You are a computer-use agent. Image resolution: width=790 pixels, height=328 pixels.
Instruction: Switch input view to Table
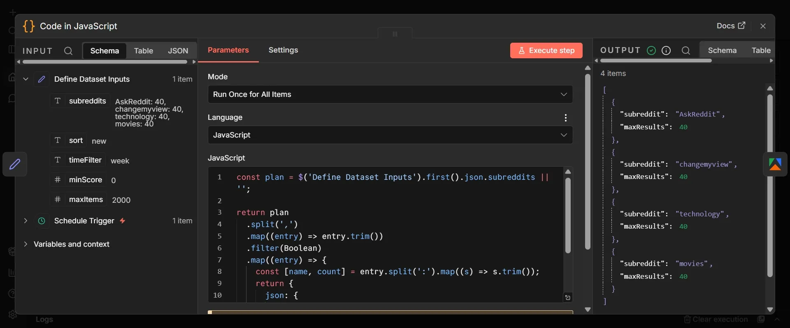pyautogui.click(x=143, y=51)
